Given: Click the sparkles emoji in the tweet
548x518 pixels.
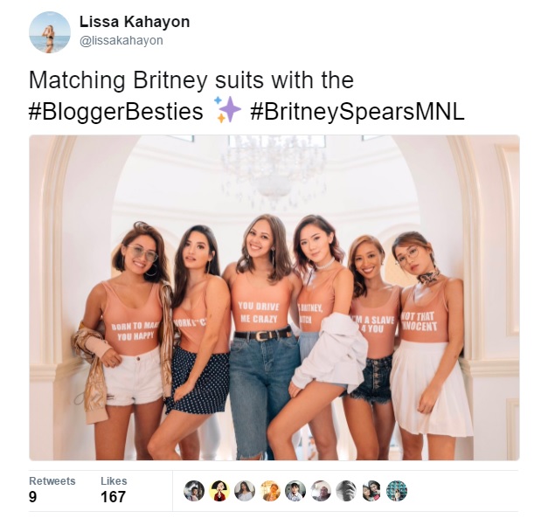Looking at the screenshot, I should 227,110.
